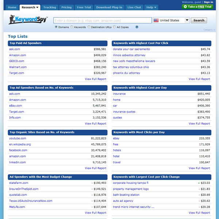Open keyword travel
Image resolution: width=219 pixels, height=219 pixels.
117,162
